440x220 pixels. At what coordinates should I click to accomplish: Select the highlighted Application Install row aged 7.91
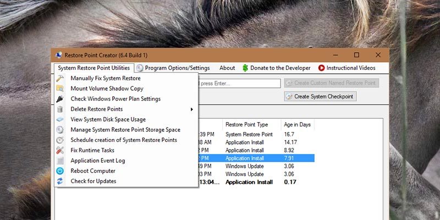(x=256, y=158)
